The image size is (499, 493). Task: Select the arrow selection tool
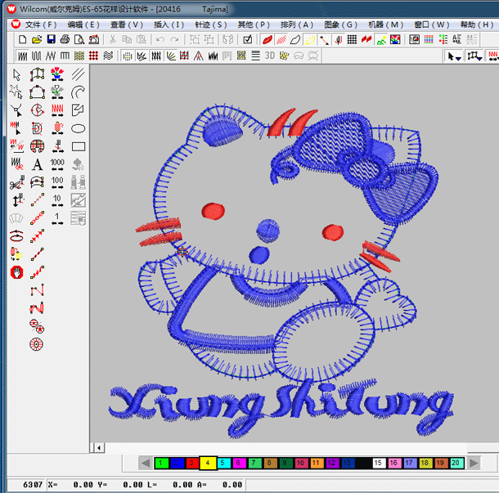tap(16, 74)
